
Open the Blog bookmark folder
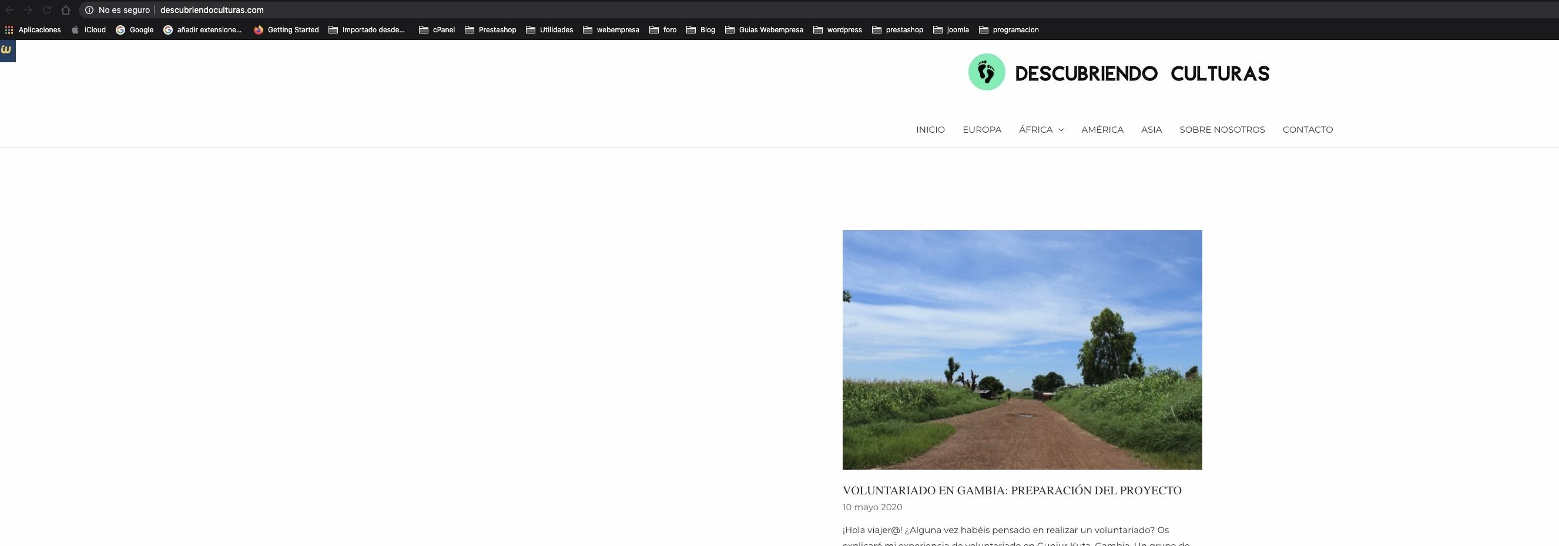[701, 29]
